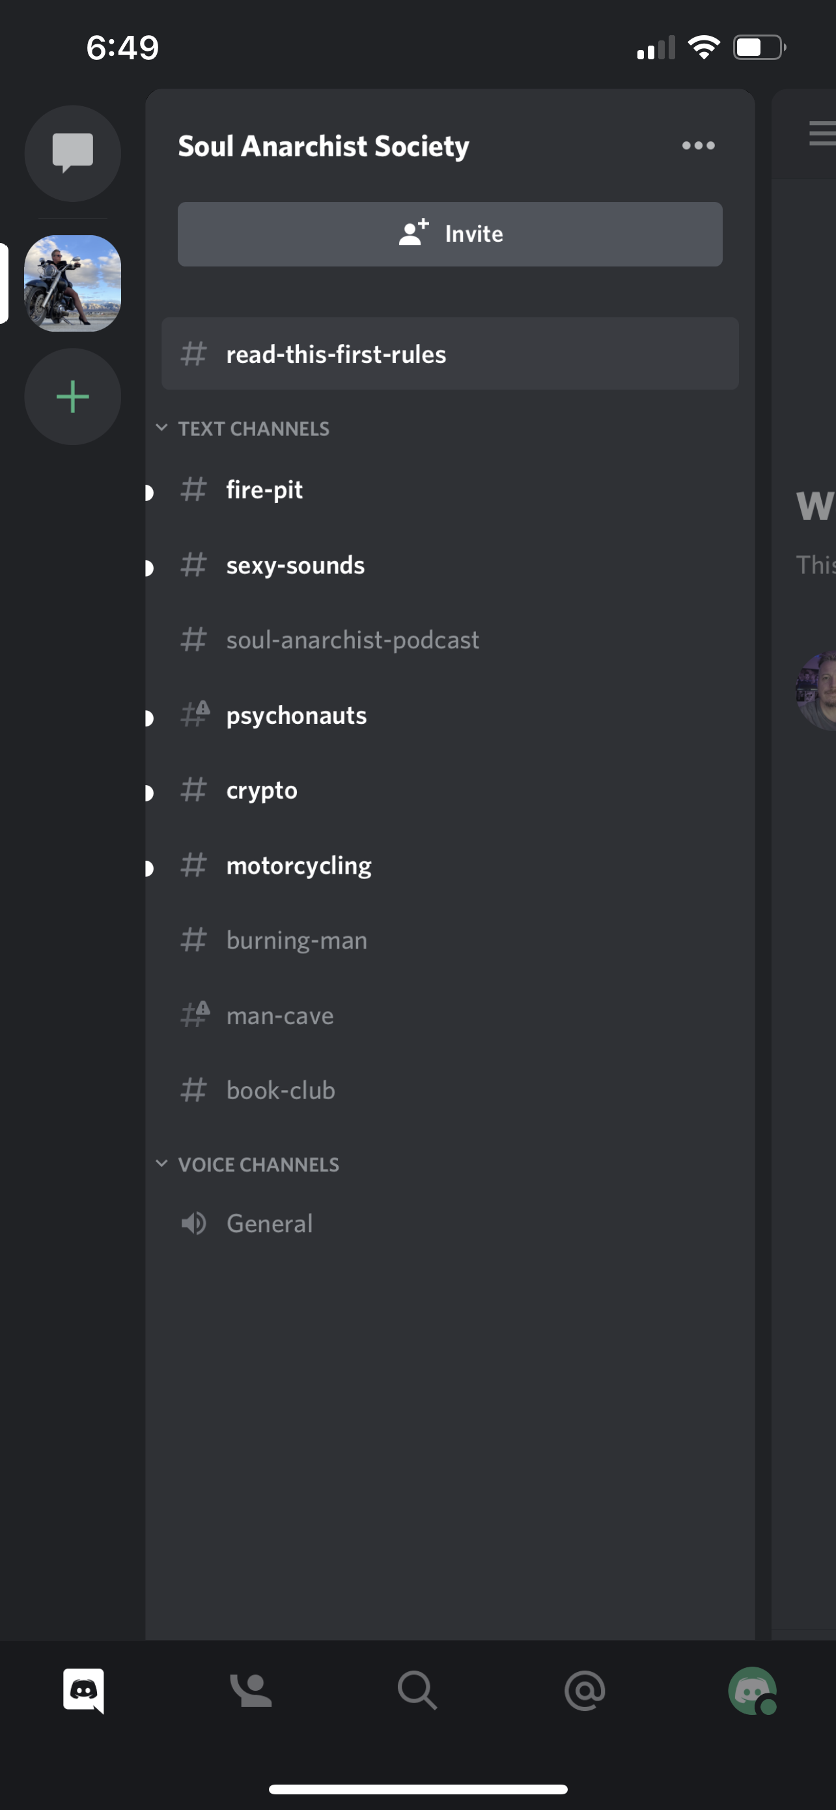Tap the Invite button

click(450, 234)
